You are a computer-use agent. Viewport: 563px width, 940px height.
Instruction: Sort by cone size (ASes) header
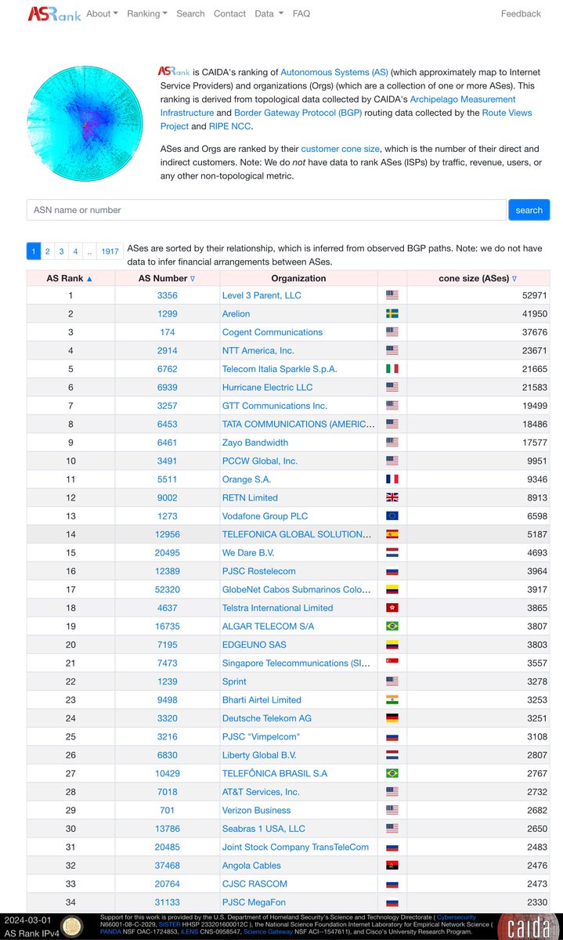(x=478, y=278)
